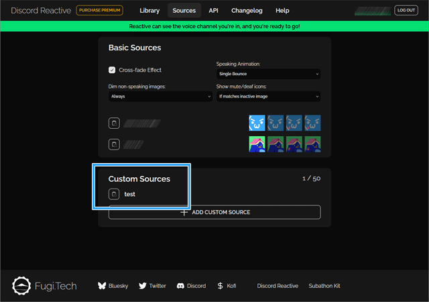Open the Kofi dollar icon link
429x302 pixels.
(221, 286)
